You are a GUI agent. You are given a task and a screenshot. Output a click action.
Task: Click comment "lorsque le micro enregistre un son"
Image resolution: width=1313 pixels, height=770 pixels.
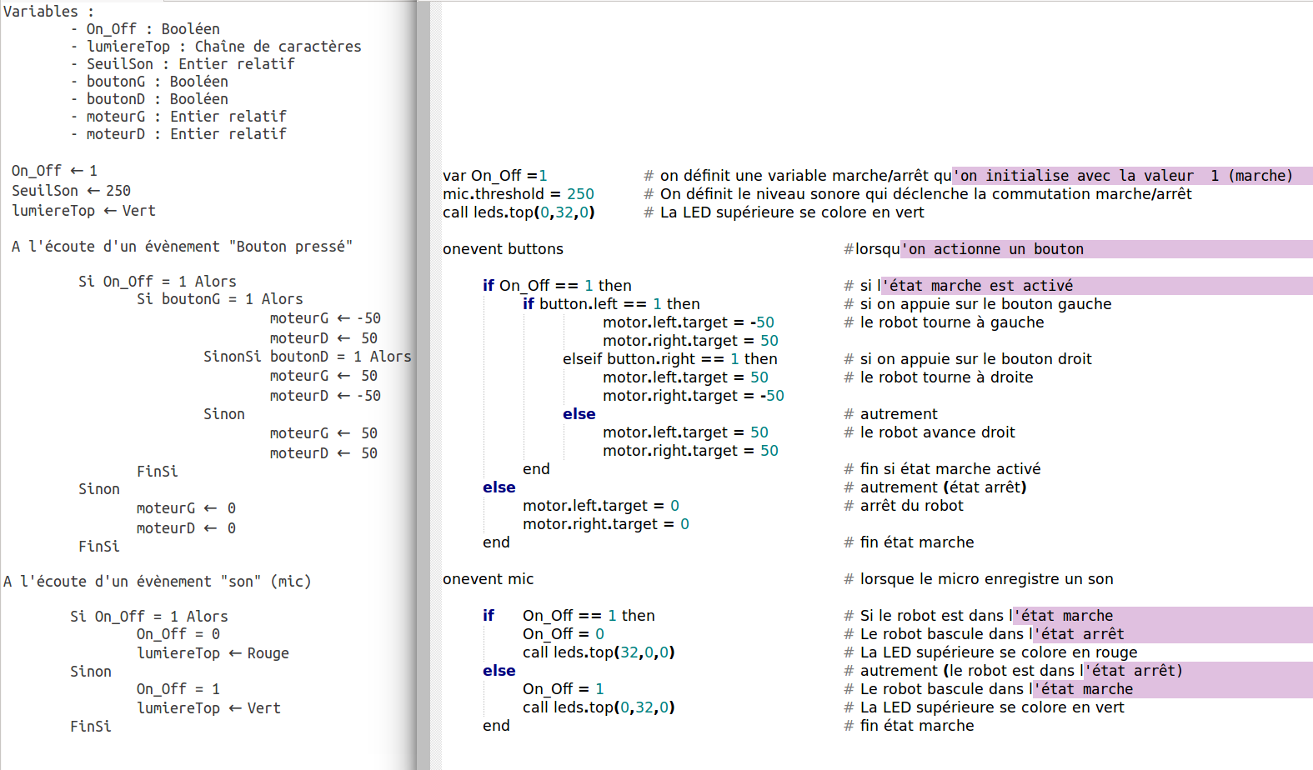coord(979,579)
